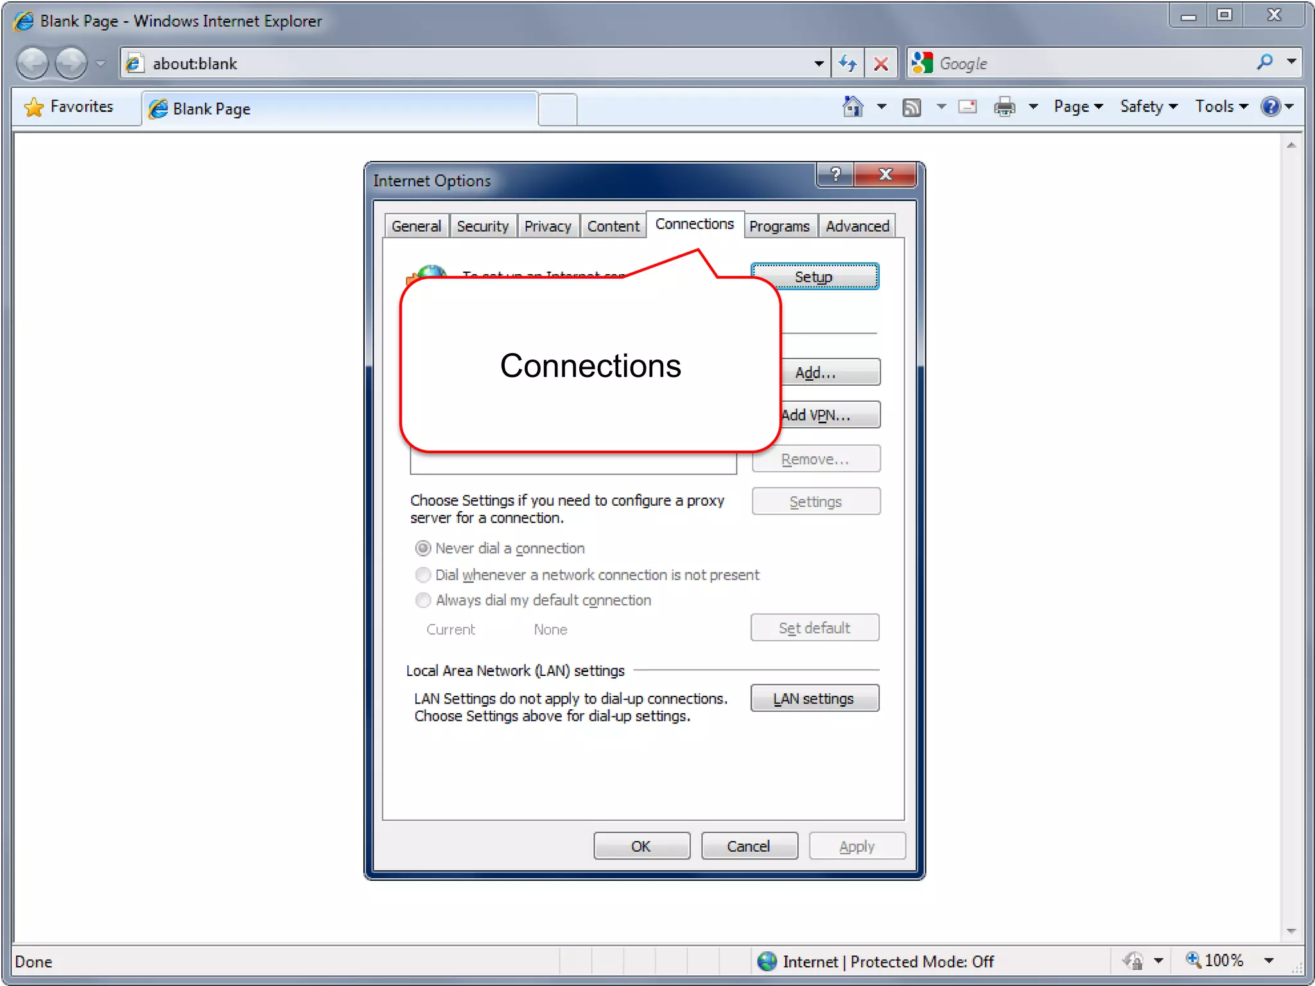
Task: Click the Internet Explorer title bar icon
Action: click(x=24, y=21)
